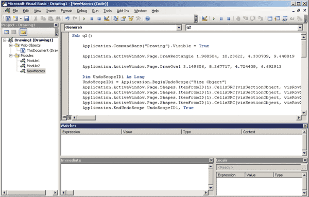
Task: Open the Tools menu
Action: point(108,11)
